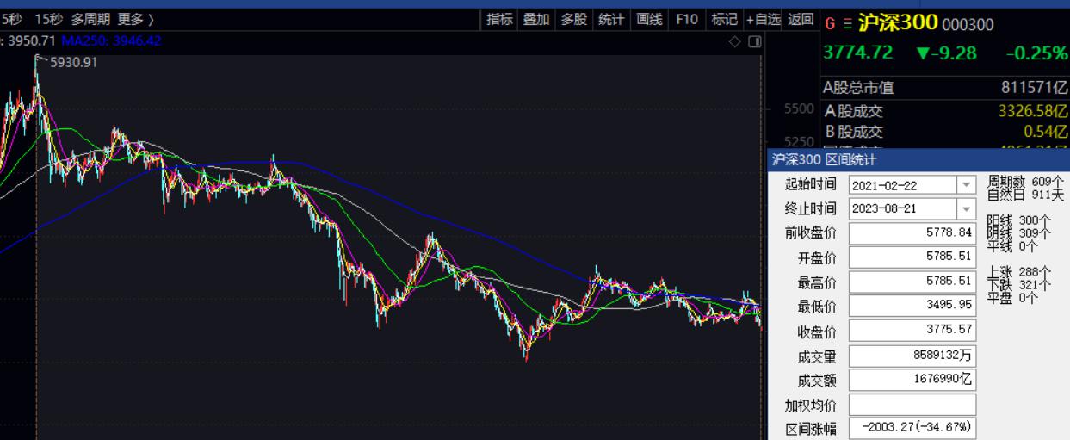Click the red G icon beside 沪深300
The height and width of the screenshot is (440, 1070).
coord(831,23)
